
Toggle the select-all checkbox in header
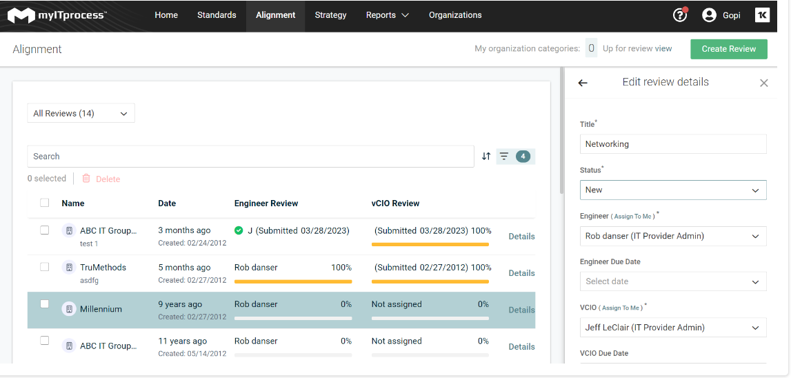pyautogui.click(x=45, y=203)
